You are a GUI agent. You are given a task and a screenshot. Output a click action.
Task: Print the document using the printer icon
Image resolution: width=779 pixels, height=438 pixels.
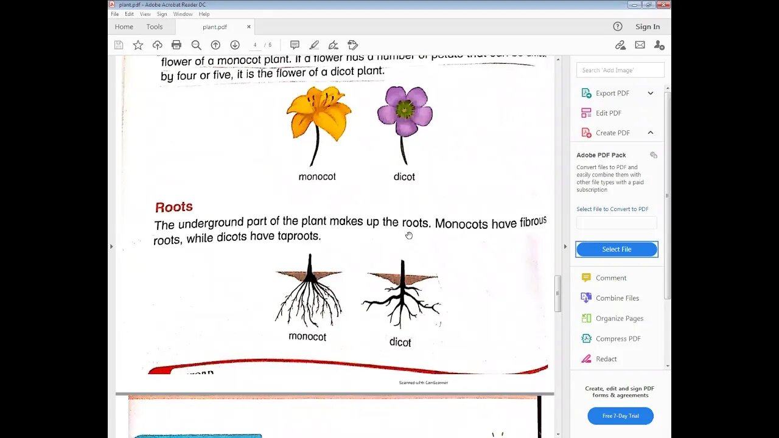click(176, 45)
